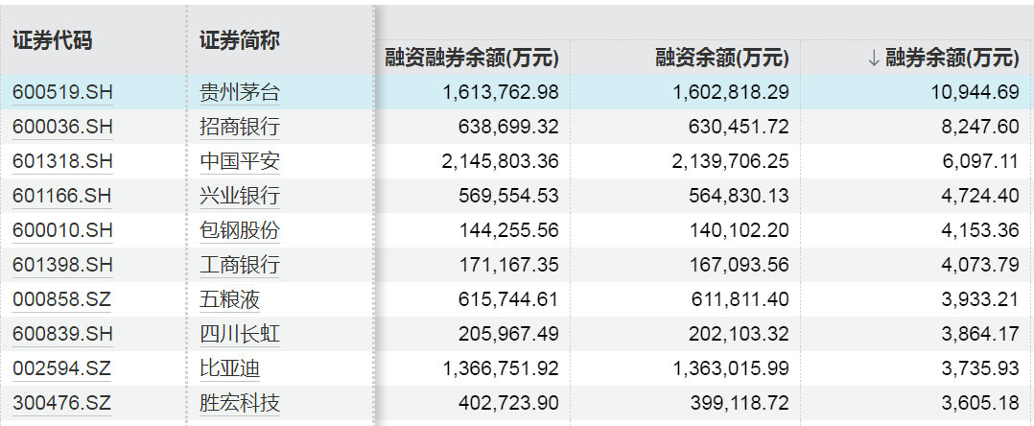
Task: Open stock code link 002594.SZ
Action: [62, 368]
